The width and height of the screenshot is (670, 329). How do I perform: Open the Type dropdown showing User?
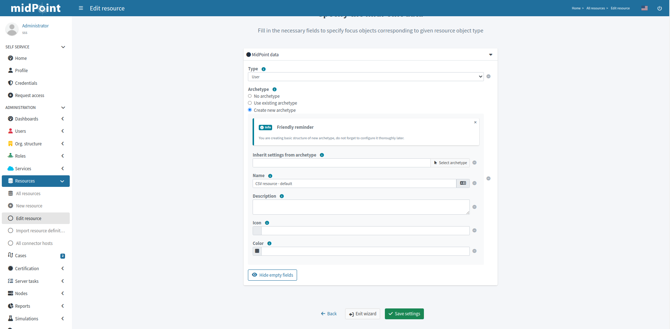[365, 77]
